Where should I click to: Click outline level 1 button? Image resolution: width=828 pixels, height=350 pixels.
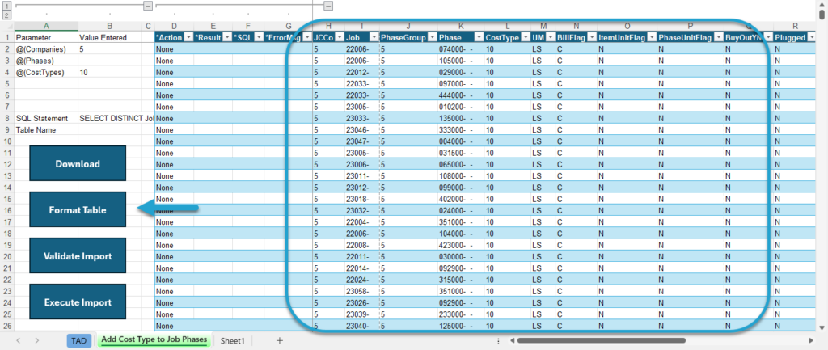[6, 6]
